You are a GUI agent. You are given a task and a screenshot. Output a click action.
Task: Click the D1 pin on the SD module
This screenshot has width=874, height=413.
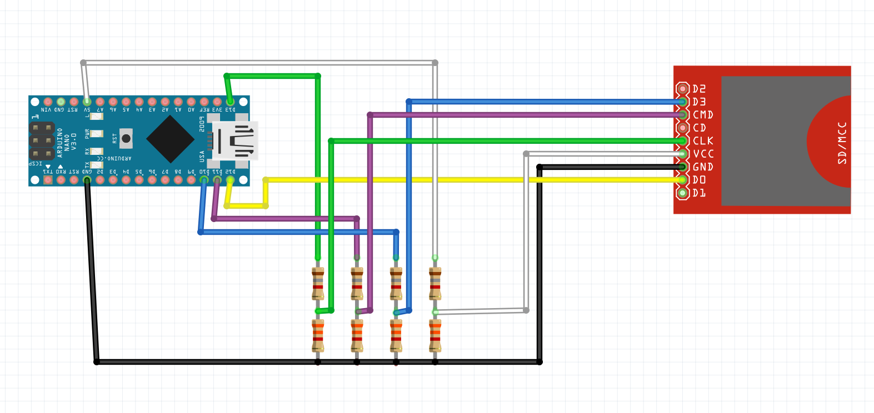[682, 193]
